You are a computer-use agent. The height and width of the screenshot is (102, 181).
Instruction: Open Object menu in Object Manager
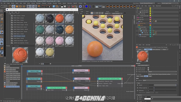150,6
